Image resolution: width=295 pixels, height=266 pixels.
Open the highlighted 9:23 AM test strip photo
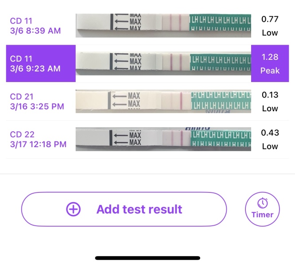pyautogui.click(x=163, y=63)
